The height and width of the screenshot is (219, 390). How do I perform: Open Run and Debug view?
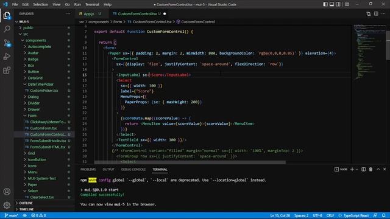pos(7,57)
